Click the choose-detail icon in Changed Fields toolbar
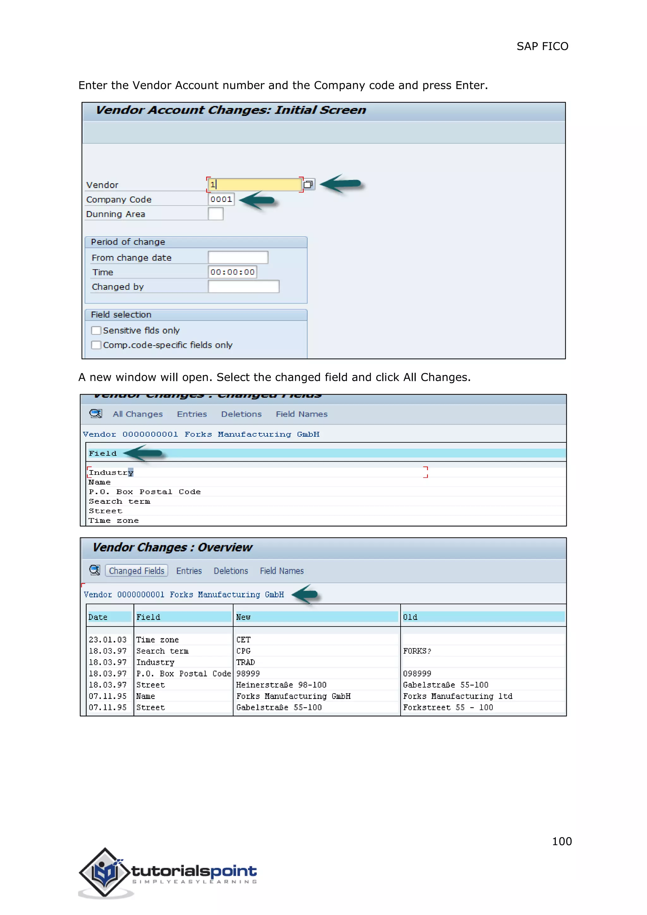Screen dimensions: 647x915 click(96, 414)
